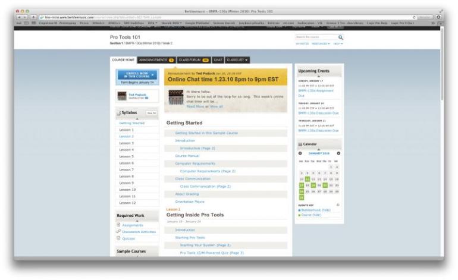Open the Chat tab
The width and height of the screenshot is (458, 280).
tap(218, 60)
